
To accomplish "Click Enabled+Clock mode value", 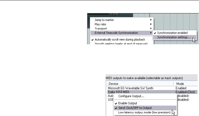I will click(x=185, y=92).
